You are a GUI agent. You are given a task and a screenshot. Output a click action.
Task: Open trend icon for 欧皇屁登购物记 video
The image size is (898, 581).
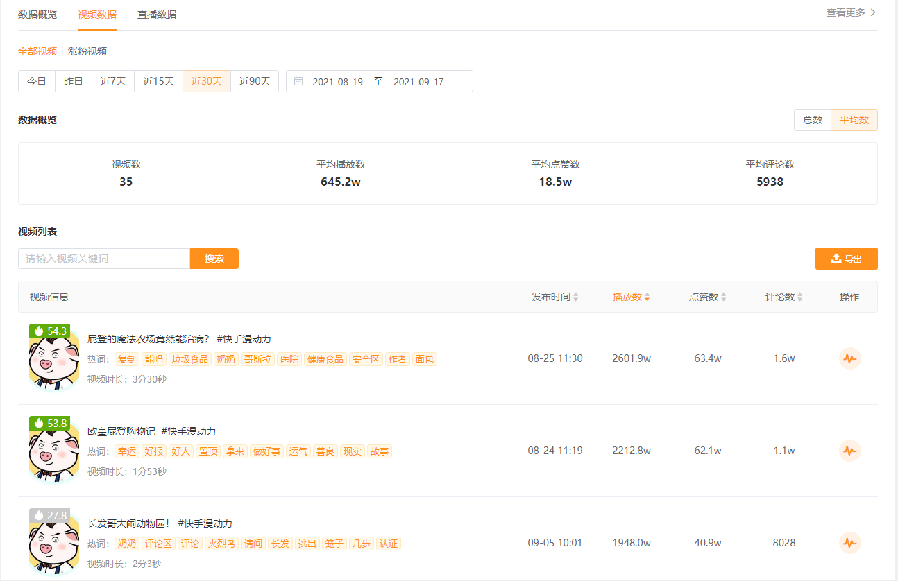849,451
